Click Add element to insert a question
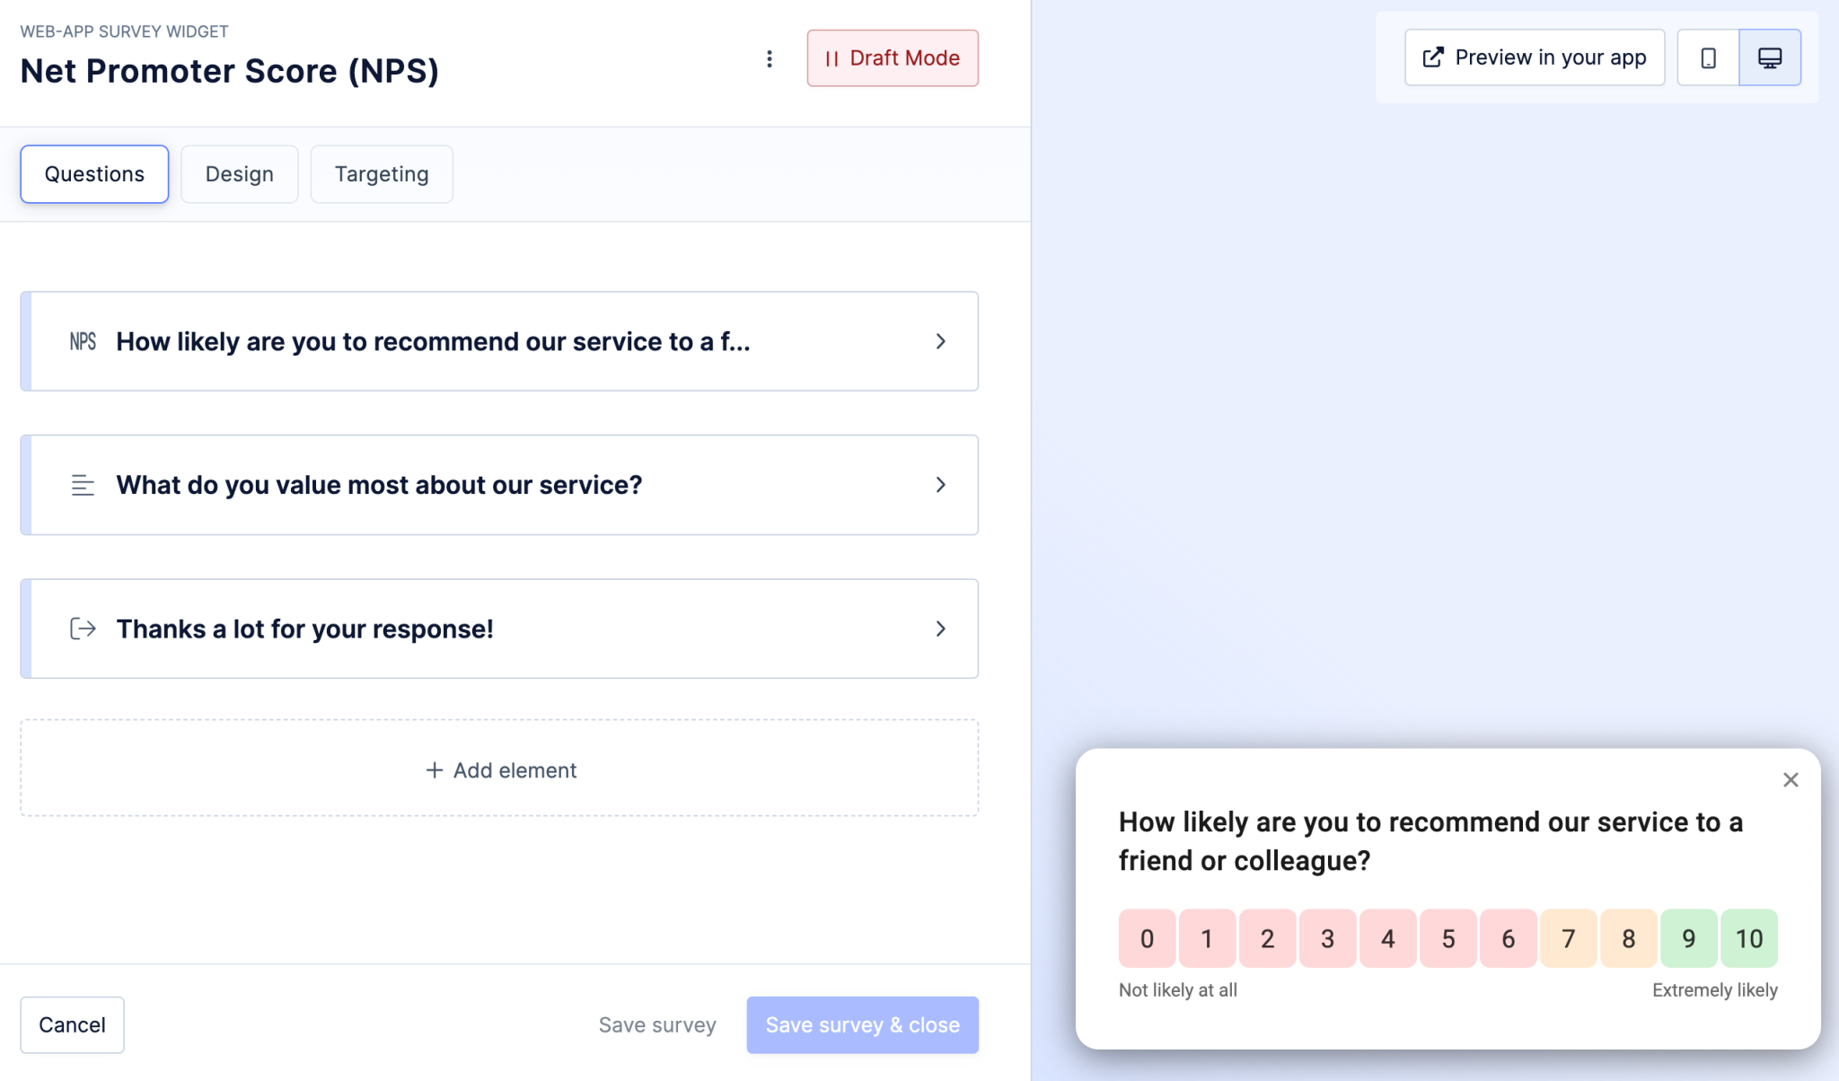Image resolution: width=1839 pixels, height=1081 pixels. [499, 769]
